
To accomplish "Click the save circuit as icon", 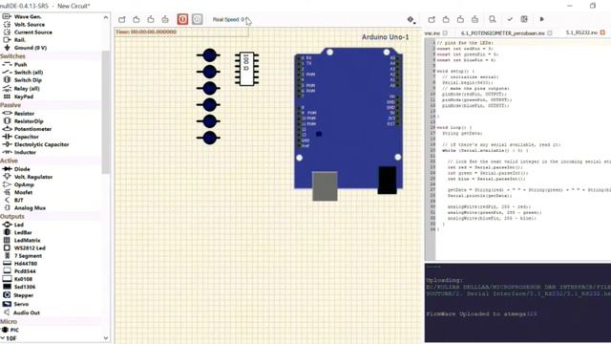I will click(165, 19).
